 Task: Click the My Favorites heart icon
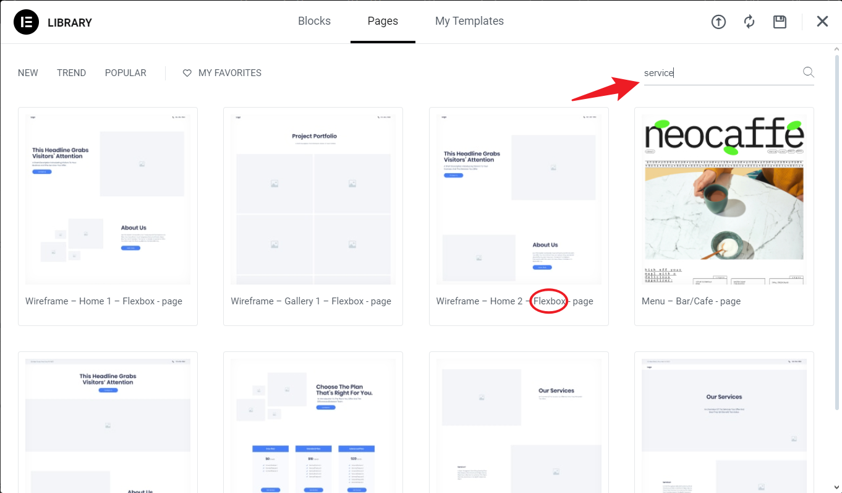(187, 73)
